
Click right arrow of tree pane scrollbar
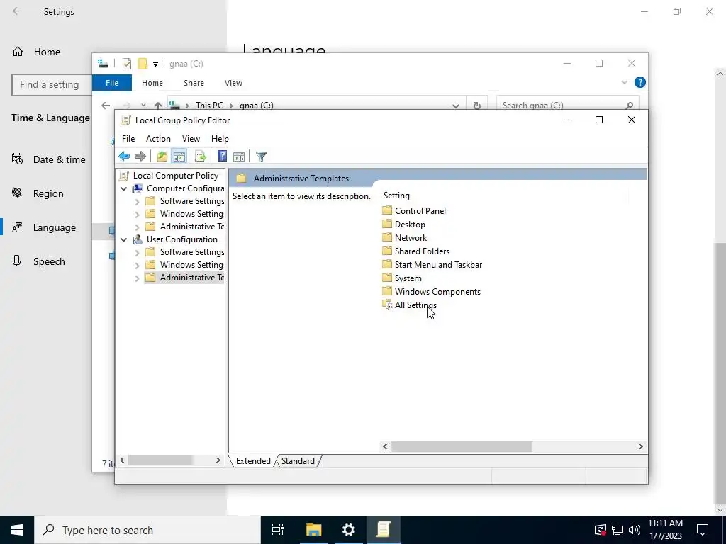point(218,460)
